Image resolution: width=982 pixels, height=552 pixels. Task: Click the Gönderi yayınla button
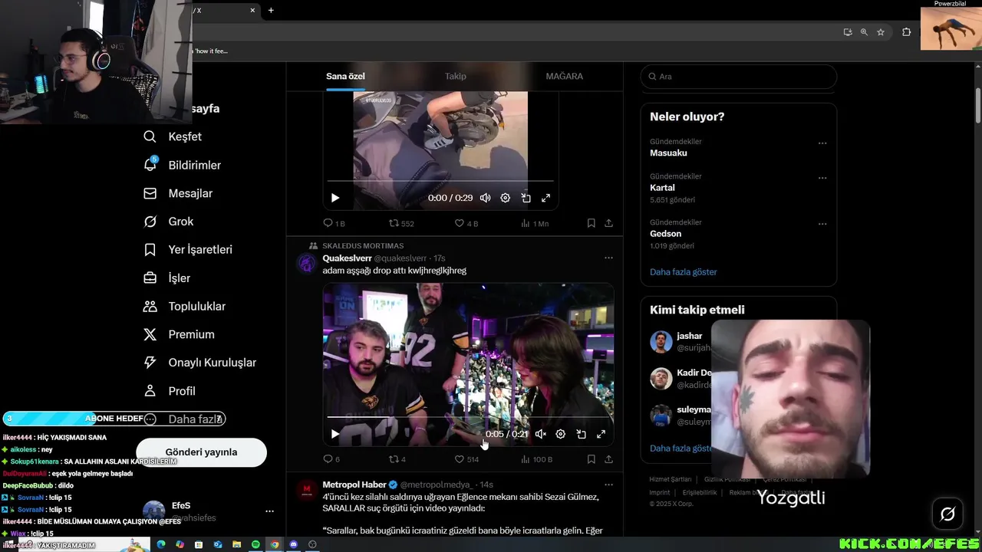click(x=202, y=452)
